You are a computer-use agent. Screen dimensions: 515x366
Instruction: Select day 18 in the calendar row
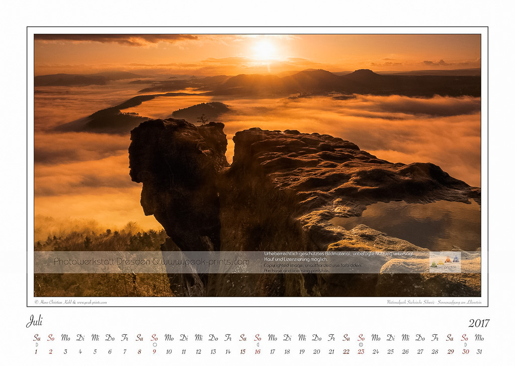pos(287,351)
